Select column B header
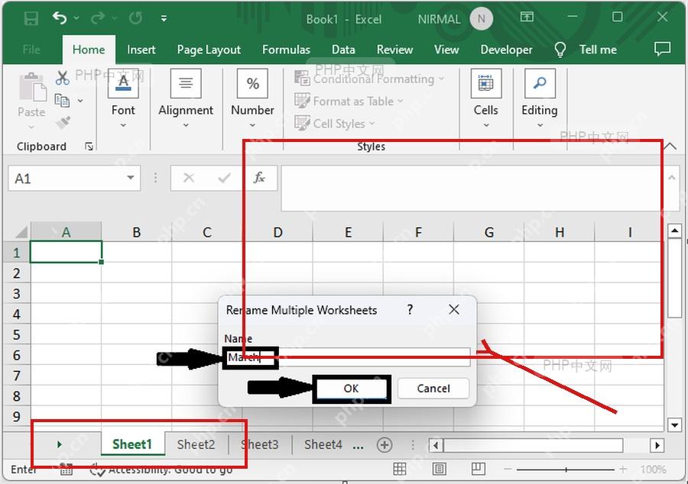Viewport: 688px width, 484px height. (137, 232)
